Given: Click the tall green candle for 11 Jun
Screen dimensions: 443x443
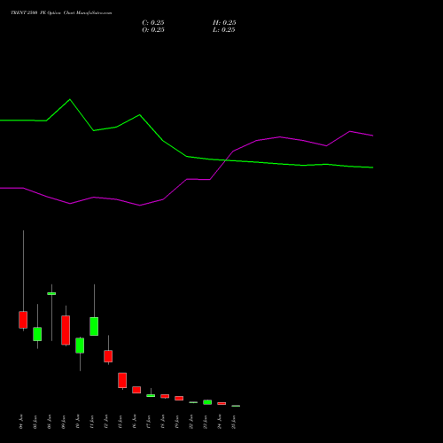Looking at the screenshot, I should click(x=94, y=326).
